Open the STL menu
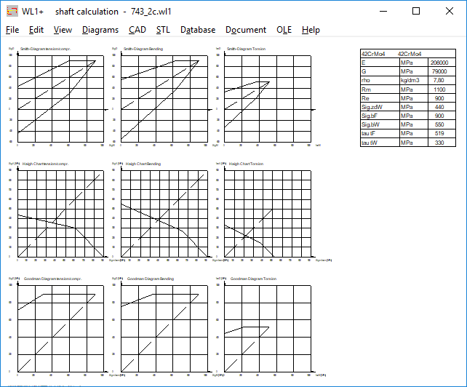 coord(164,30)
